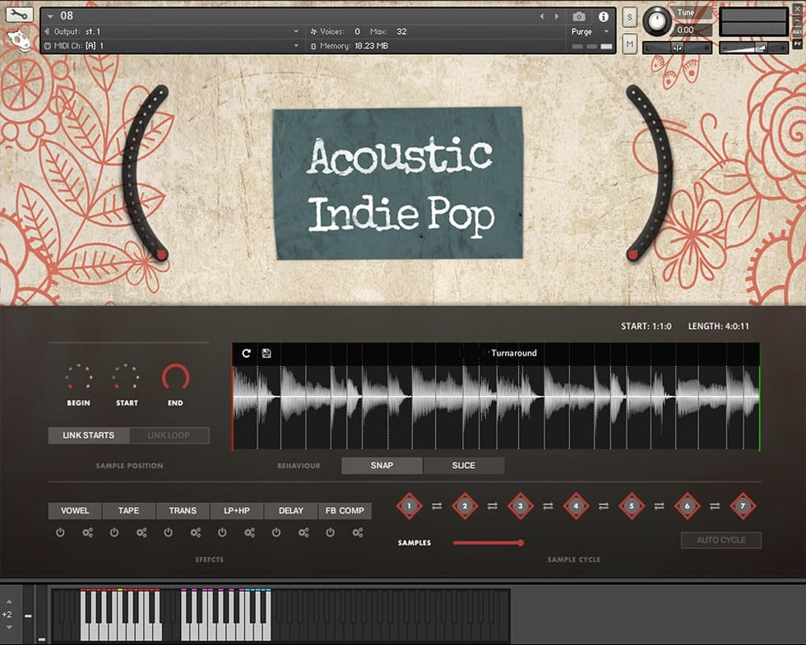Click the save disk icon above waveform
The image size is (806, 645).
click(266, 353)
